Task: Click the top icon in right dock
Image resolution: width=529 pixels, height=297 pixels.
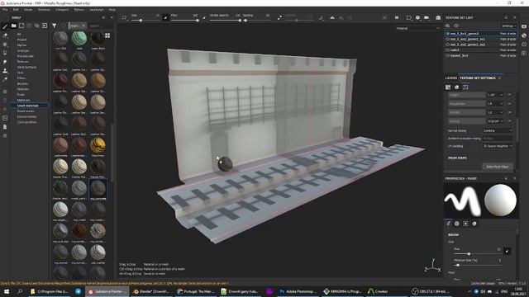Action: coord(524,26)
